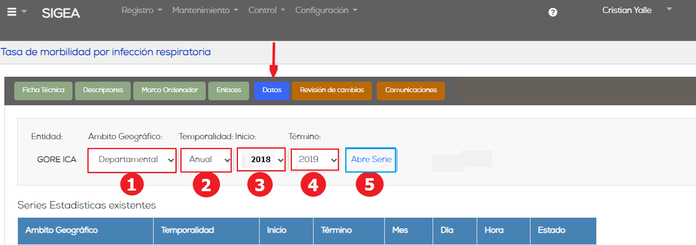Image resolution: width=696 pixels, height=245 pixels.
Task: Click the Tasa de morbilidad por infección respiratoria title
Action: (105, 52)
